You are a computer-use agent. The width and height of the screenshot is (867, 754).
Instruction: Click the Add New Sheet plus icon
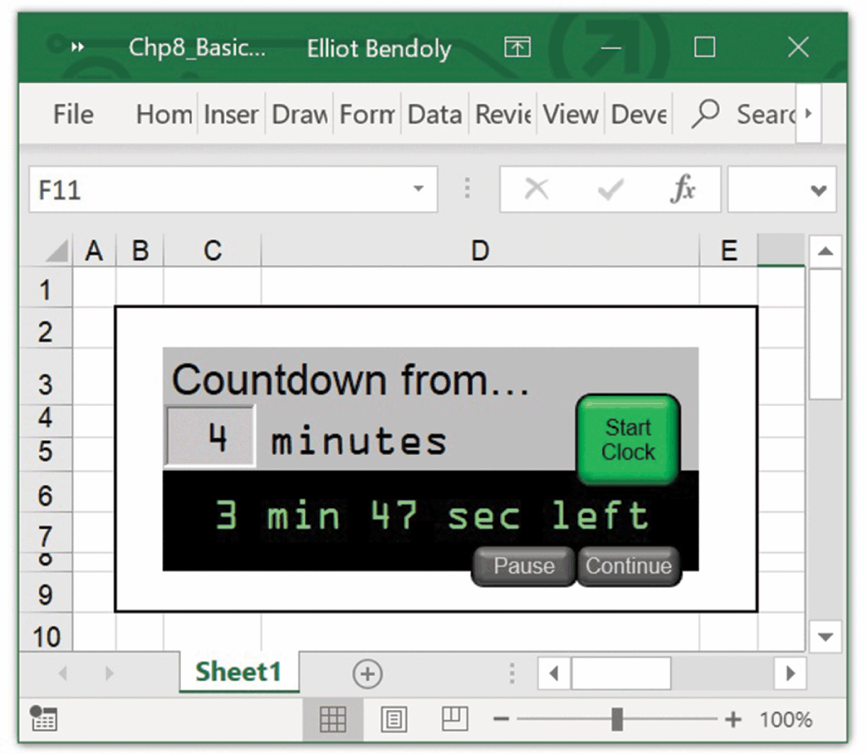pos(367,674)
